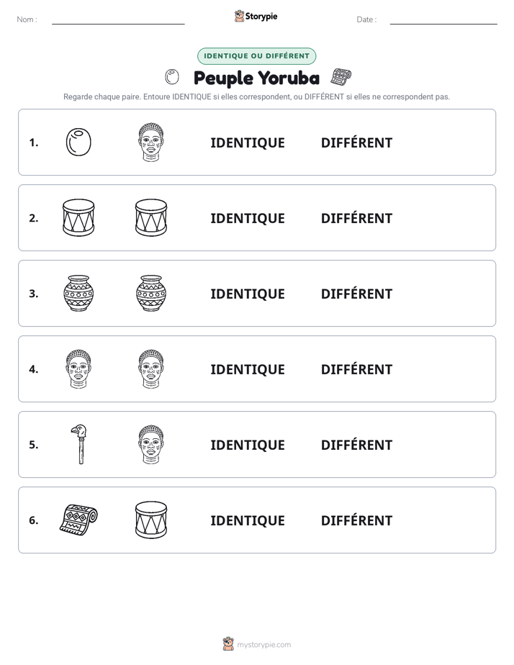Choose IDENTIQUE for question 3
Screen dimensions: 514x665
click(x=248, y=294)
